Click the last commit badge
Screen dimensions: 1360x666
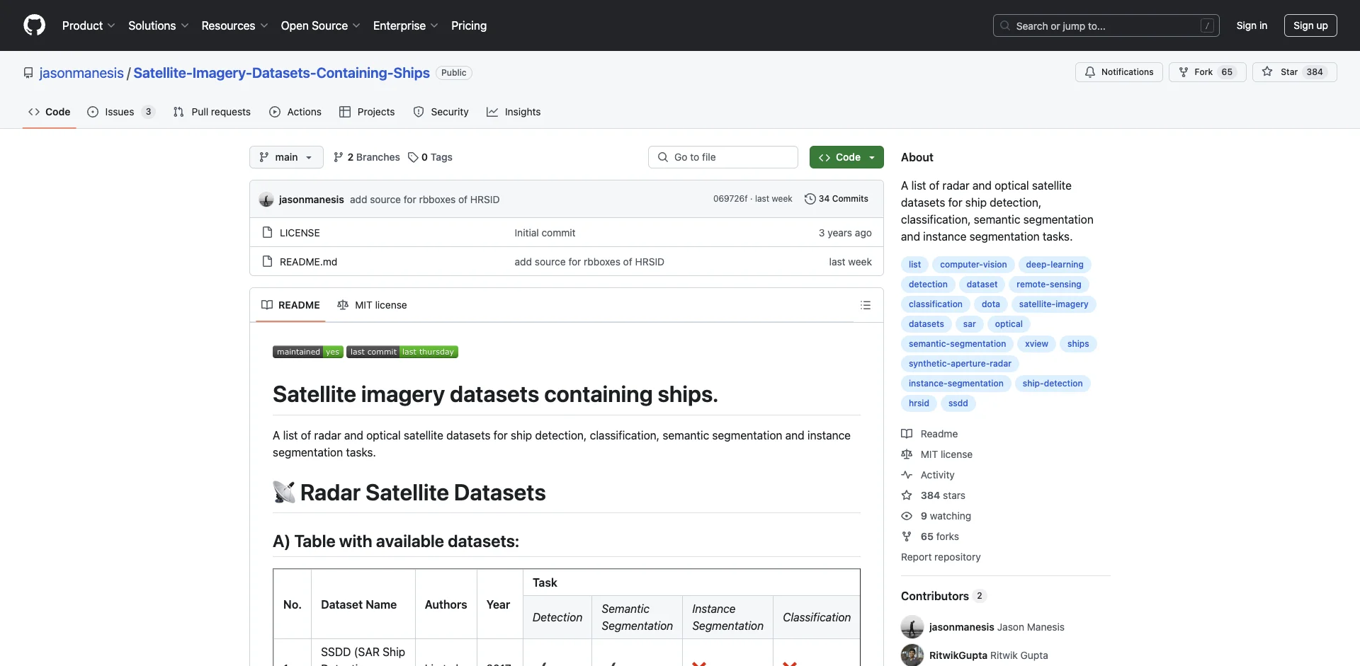402,352
